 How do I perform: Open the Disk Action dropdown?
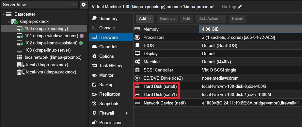211,19
